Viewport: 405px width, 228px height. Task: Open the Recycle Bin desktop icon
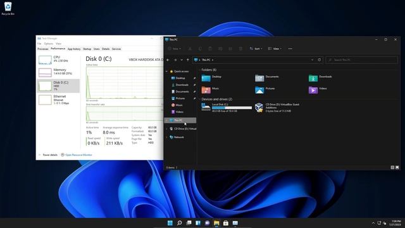tap(8, 8)
